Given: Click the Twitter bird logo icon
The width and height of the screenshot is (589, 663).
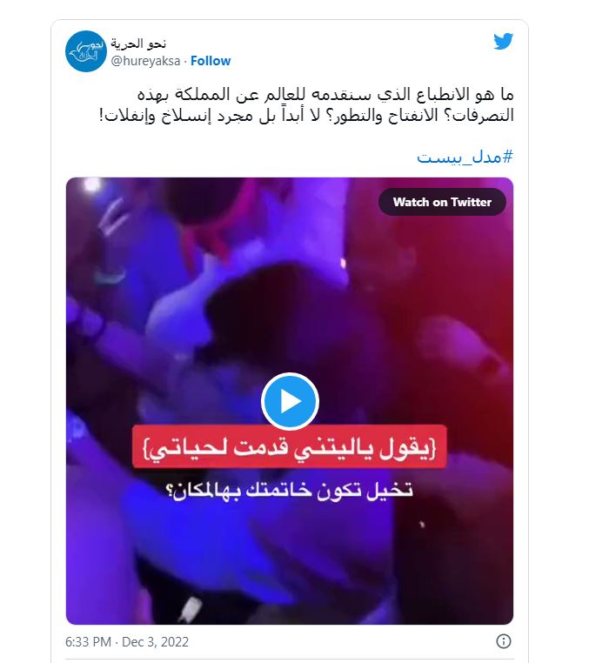Looking at the screenshot, I should (x=503, y=42).
